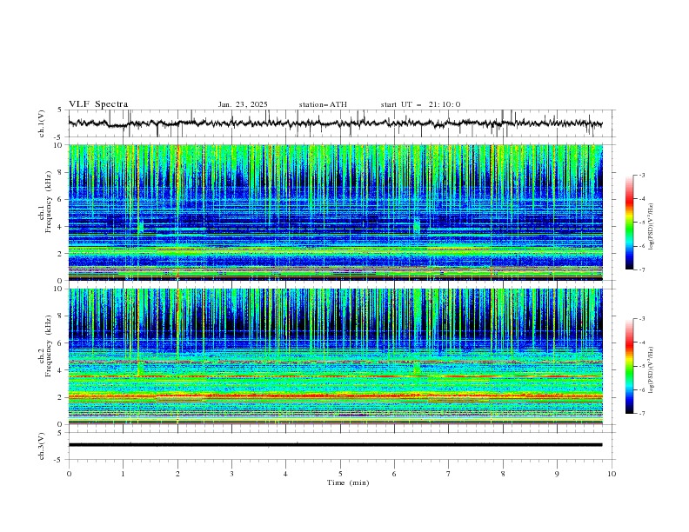Click the date text "Jan. 23, 2025"
The width and height of the screenshot is (689, 532).
243,104
